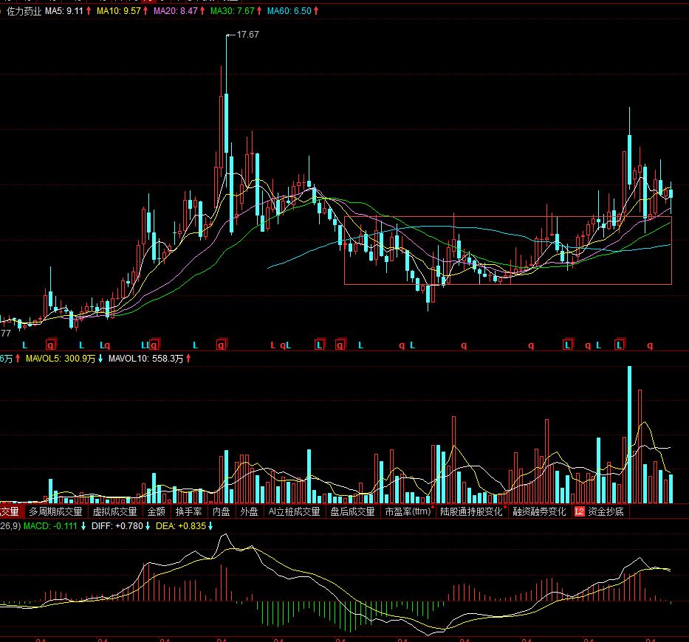This screenshot has height=642, width=689.
Task: Click the 佐力药业 stock name label
Action: click(24, 12)
